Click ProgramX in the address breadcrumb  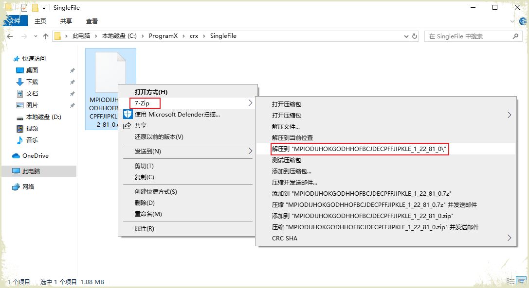tap(163, 36)
